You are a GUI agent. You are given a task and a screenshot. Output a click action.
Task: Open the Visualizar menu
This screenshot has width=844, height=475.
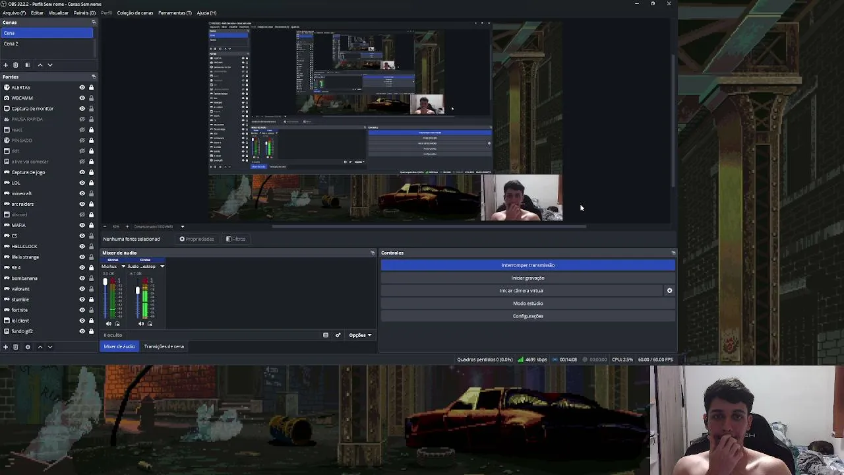59,13
